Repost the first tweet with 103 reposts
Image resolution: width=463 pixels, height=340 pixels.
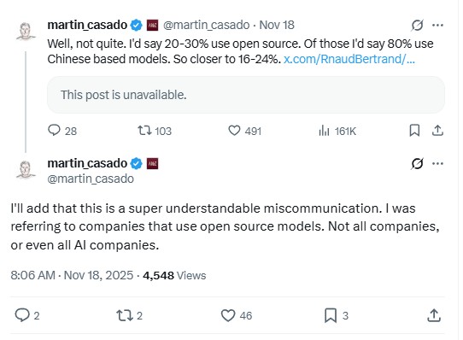click(155, 131)
